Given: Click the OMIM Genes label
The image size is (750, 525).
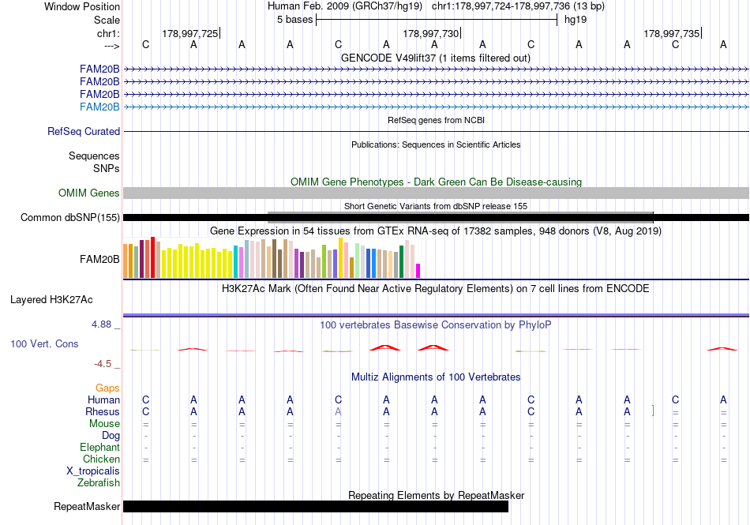Looking at the screenshot, I should click(x=88, y=193).
